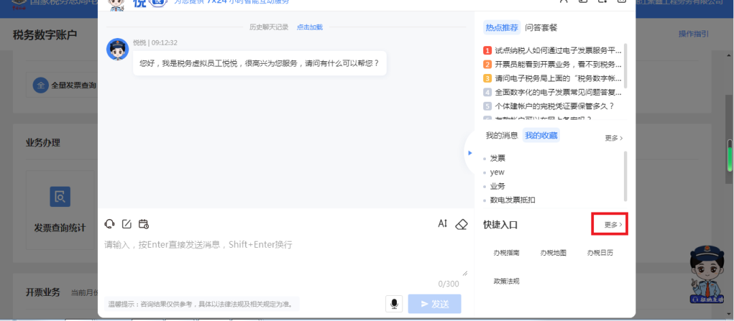
Task: Load history via 点击加载 link
Action: pyautogui.click(x=309, y=27)
